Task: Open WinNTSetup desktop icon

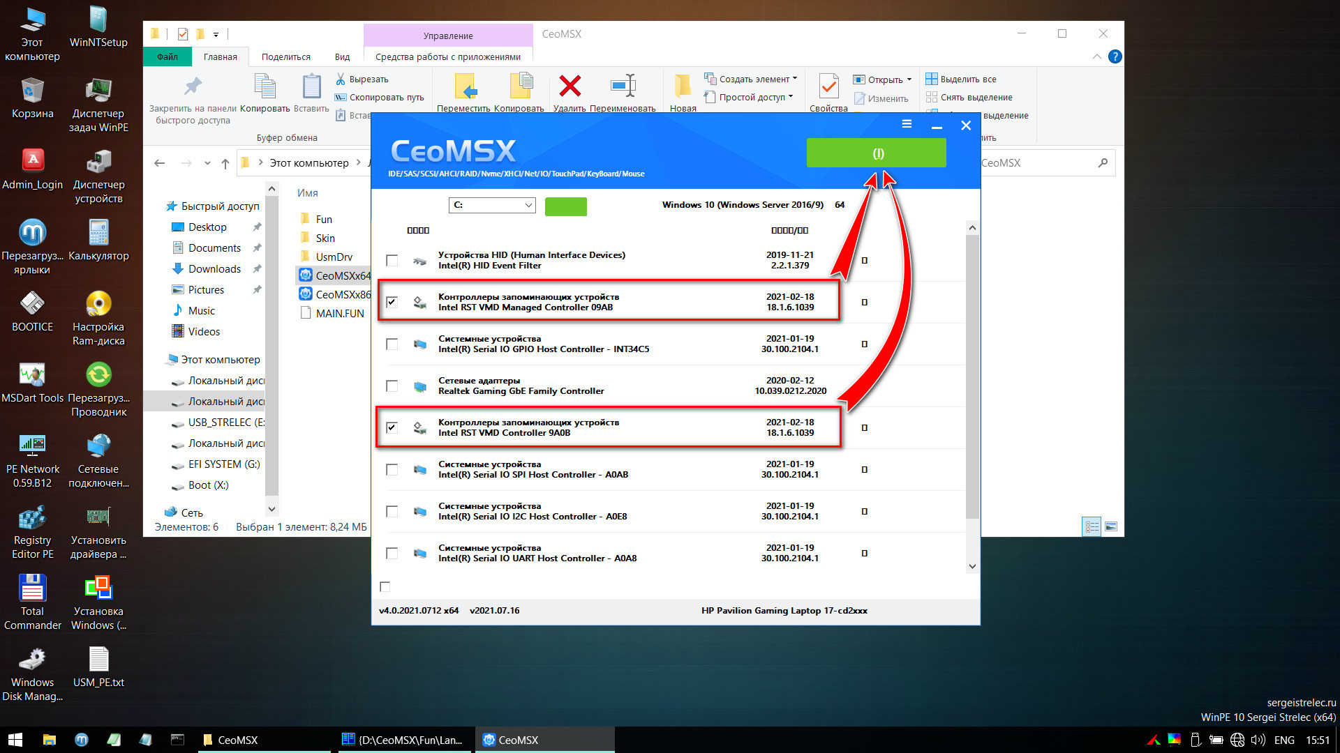Action: coord(98,28)
